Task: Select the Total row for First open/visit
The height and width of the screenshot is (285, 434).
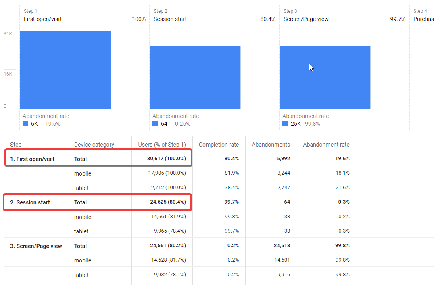Action: pos(80,159)
